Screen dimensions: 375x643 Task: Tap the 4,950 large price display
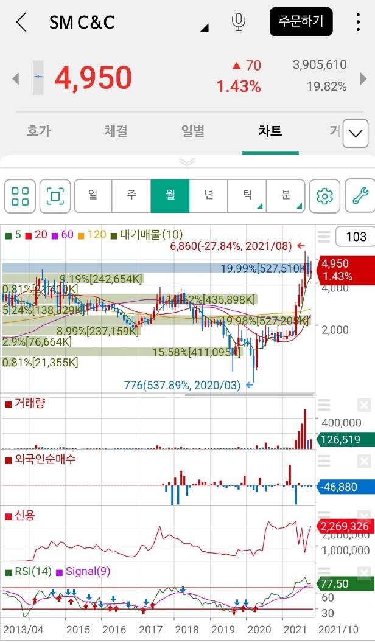coord(93,77)
